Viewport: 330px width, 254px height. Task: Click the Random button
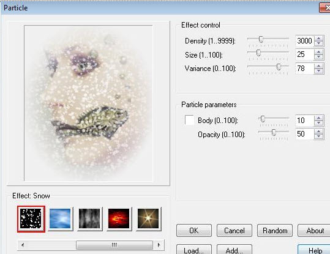point(275,231)
